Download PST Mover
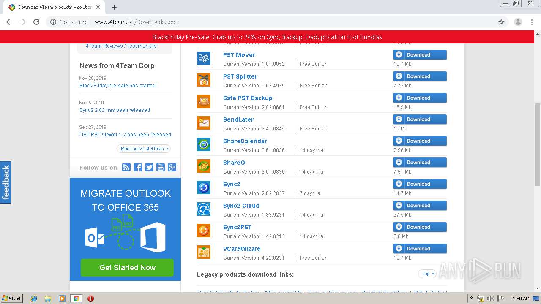Screen dimensions: 541x304 tap(420, 55)
